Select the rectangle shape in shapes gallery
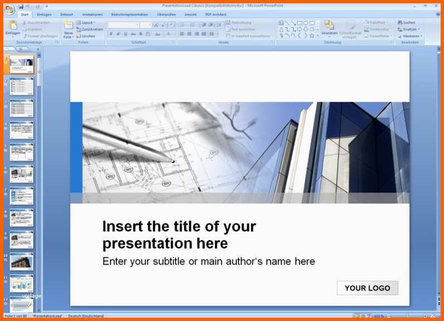The image size is (444, 321). pyautogui.click(x=299, y=23)
